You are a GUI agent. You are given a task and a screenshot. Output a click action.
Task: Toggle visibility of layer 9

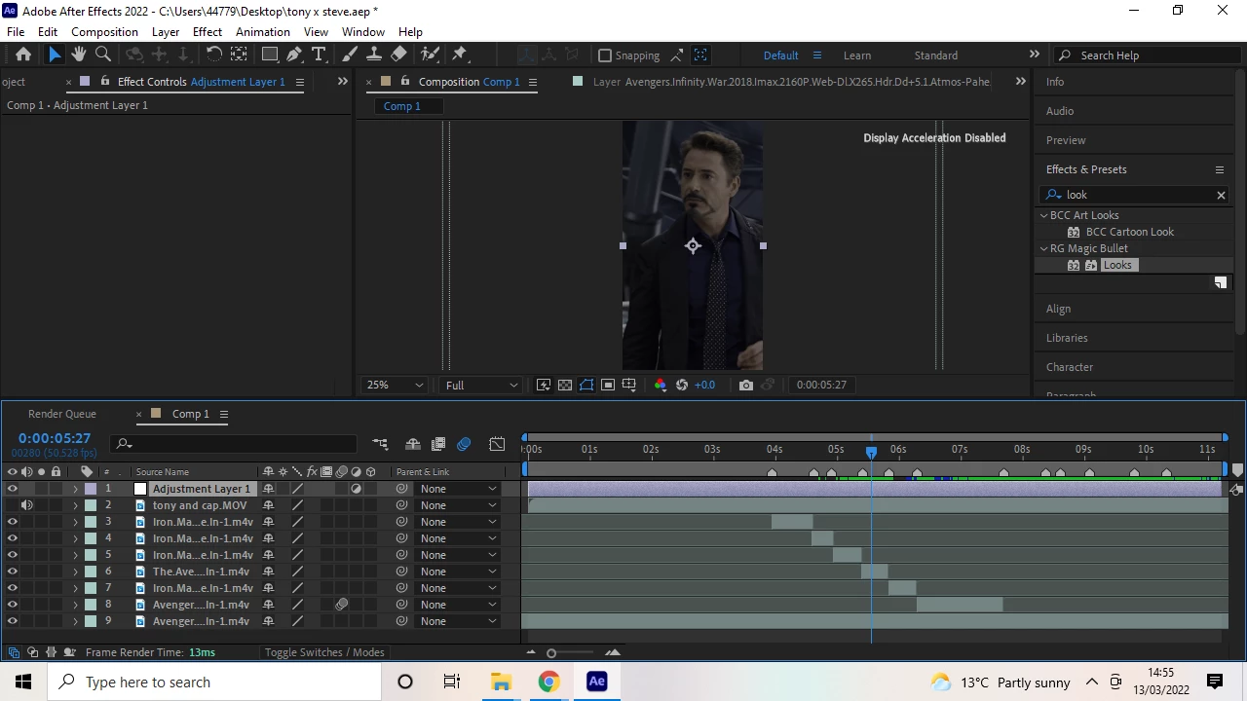[x=13, y=621]
